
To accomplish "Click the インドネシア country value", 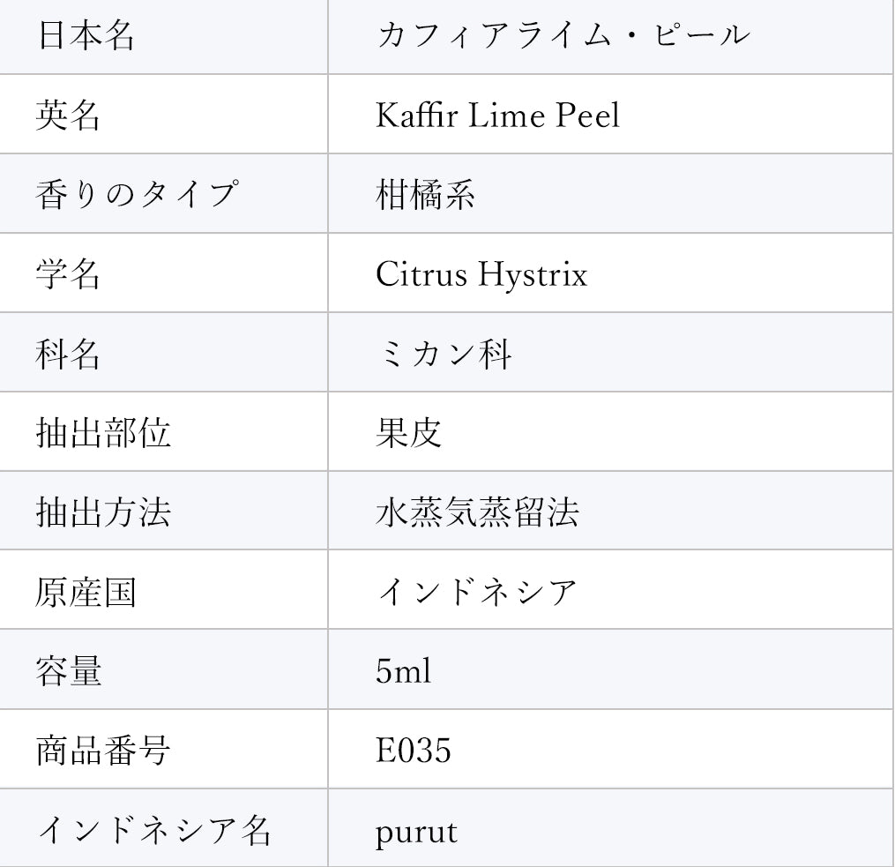I will coord(477,591).
